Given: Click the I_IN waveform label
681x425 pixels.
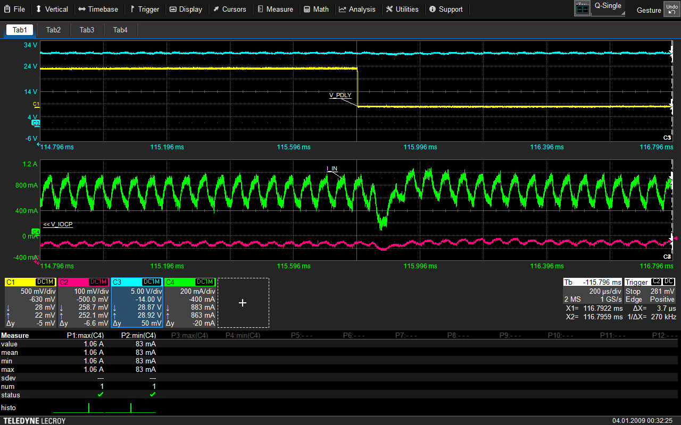Looking at the screenshot, I should (x=331, y=168).
